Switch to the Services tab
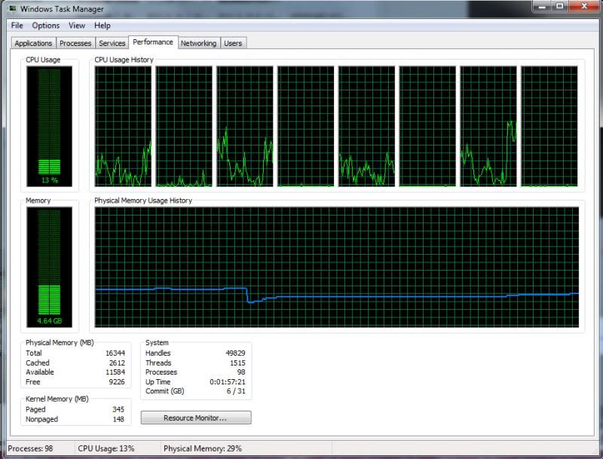This screenshot has height=459, width=603. 112,43
